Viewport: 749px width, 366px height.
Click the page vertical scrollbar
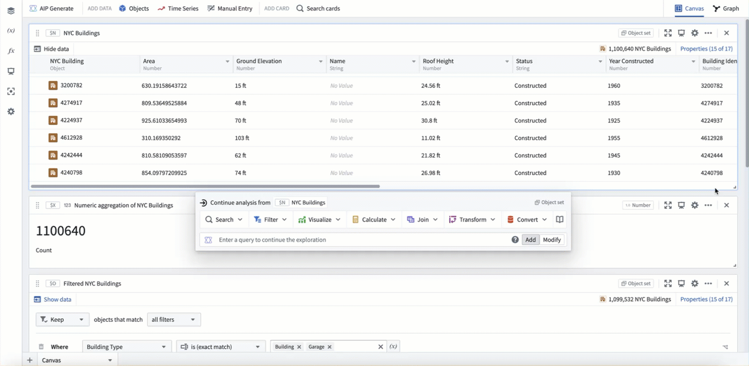(x=746, y=92)
